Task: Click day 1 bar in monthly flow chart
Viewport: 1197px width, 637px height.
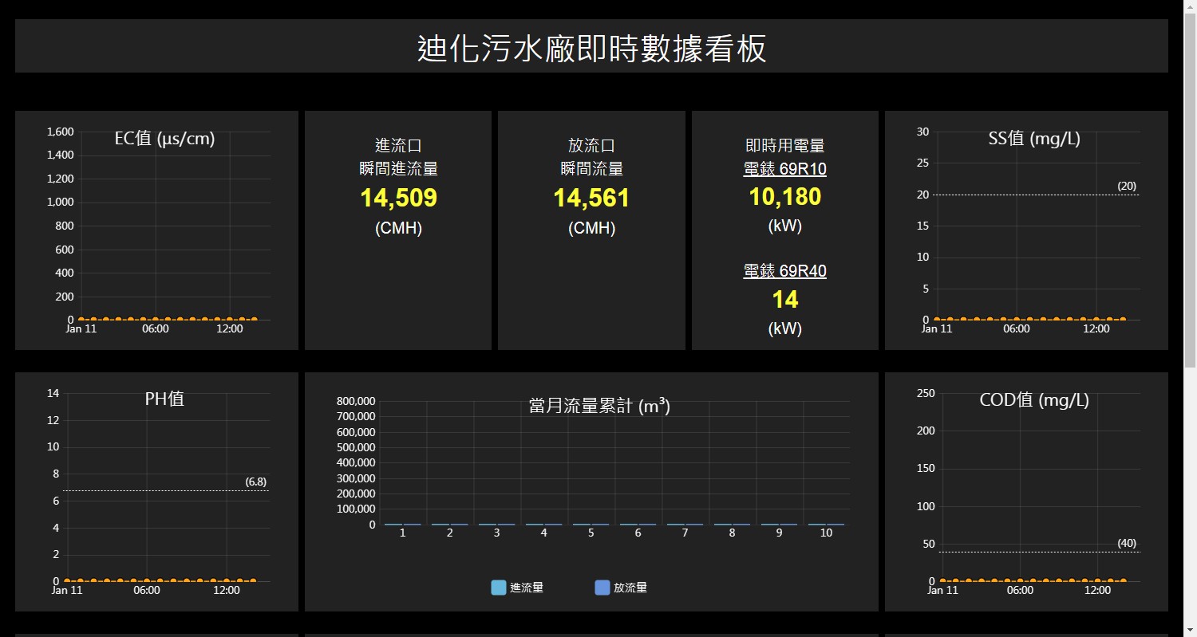Action: click(x=402, y=524)
